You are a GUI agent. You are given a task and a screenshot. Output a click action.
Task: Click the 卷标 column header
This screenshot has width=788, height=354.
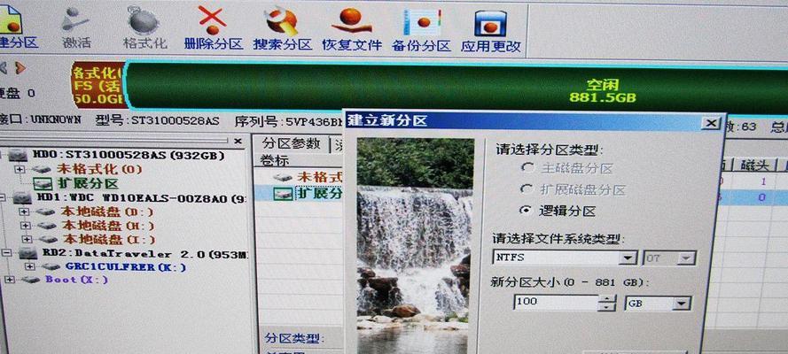pyautogui.click(x=276, y=161)
